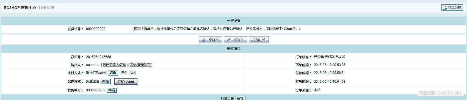This screenshot has height=100, width=467.
Task: Click shipping method text 圆通速递
Action: pyautogui.click(x=93, y=81)
